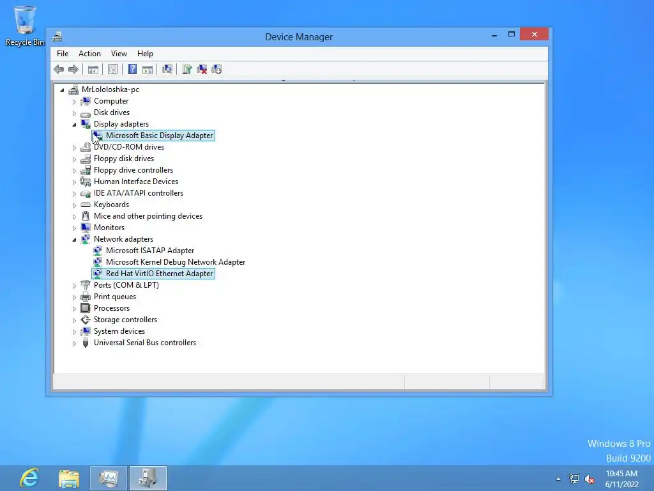Click the Disable device toolbar icon with down arrow

(x=217, y=69)
